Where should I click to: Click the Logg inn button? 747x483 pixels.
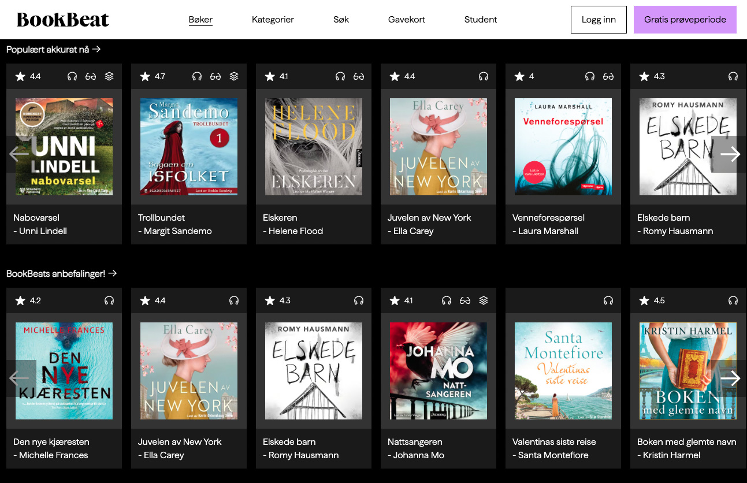tap(599, 20)
